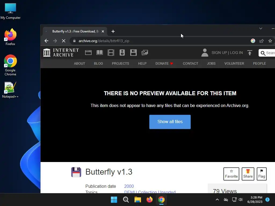
Task: Open the 2000 publication date link
Action: 129,186
